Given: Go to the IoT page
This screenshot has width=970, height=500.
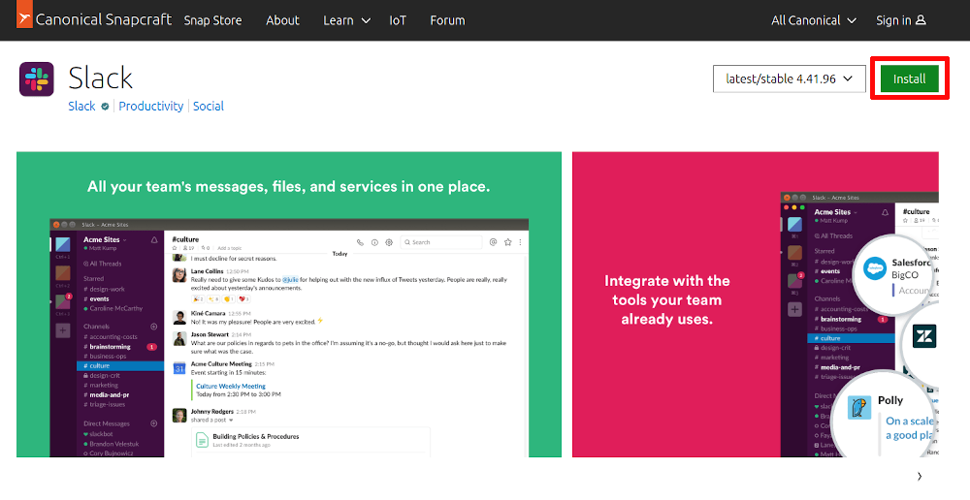Looking at the screenshot, I should pos(398,20).
